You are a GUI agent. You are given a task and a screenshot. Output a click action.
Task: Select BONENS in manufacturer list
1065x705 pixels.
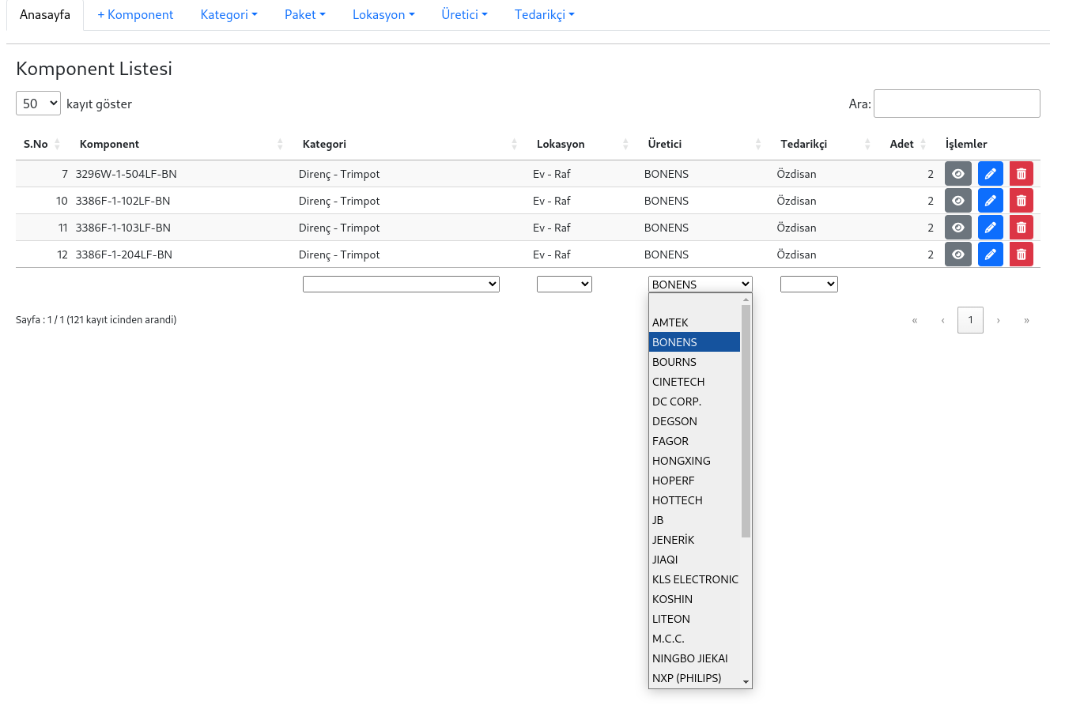[694, 342]
